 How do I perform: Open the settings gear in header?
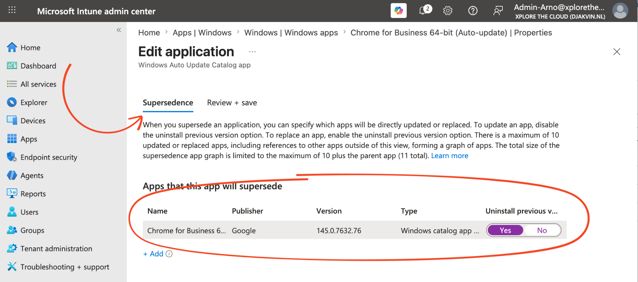pyautogui.click(x=448, y=11)
